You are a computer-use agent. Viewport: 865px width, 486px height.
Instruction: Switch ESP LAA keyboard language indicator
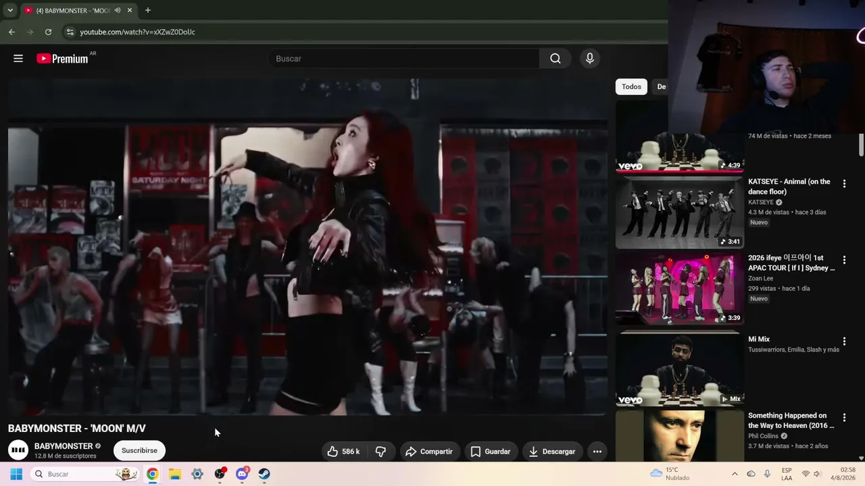click(787, 474)
